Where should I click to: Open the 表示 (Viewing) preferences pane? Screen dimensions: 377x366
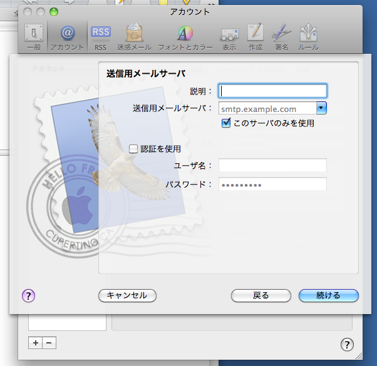(x=229, y=36)
